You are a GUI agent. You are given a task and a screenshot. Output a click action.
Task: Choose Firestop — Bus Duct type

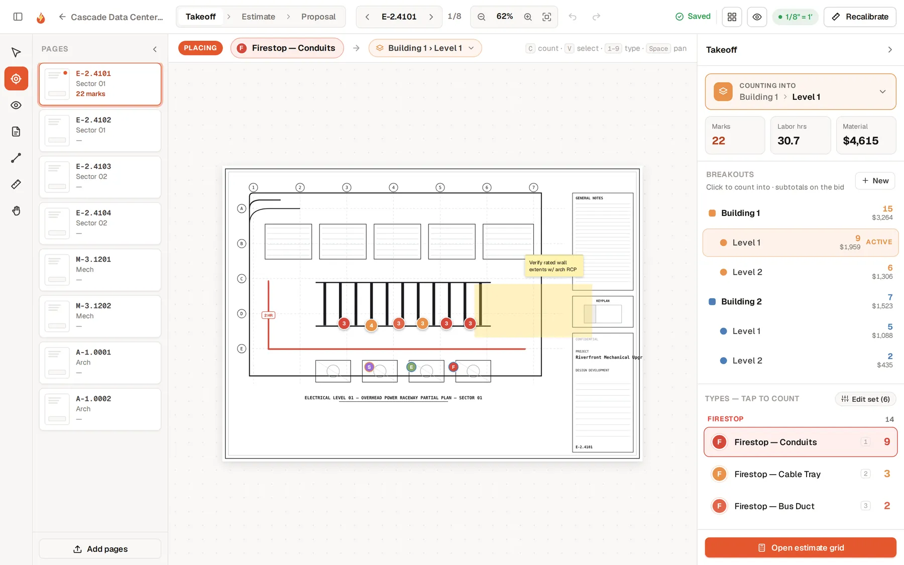point(800,506)
